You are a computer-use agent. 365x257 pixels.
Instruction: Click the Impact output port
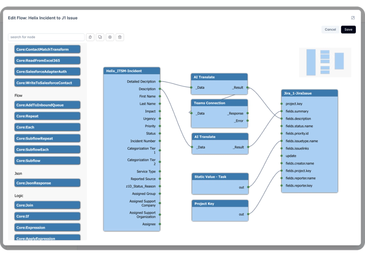pos(160,111)
